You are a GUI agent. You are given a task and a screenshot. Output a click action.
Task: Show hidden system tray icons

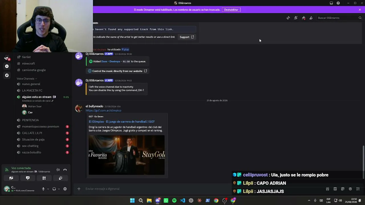click(309, 201)
